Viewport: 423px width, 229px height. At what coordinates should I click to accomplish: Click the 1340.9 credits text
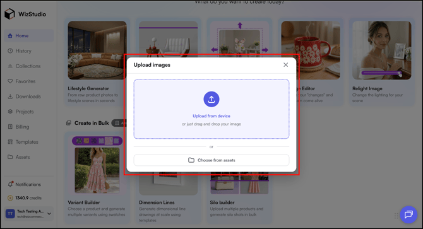point(28,198)
